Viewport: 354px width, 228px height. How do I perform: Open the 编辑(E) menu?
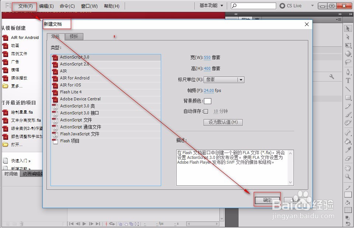(46, 6)
